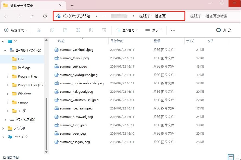
Task: Click the Rename icon in toolbar
Action: [78, 30]
